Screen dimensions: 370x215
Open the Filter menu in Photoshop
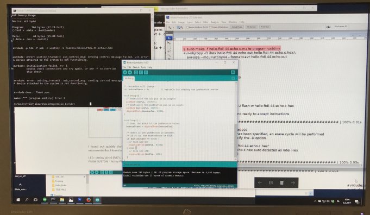click(205, 22)
